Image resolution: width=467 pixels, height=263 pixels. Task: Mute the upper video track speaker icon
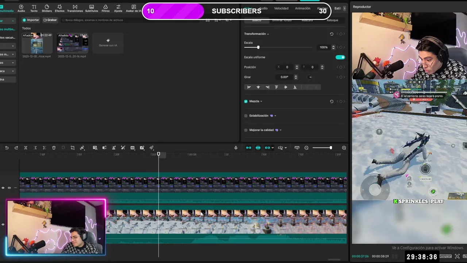click(9, 188)
